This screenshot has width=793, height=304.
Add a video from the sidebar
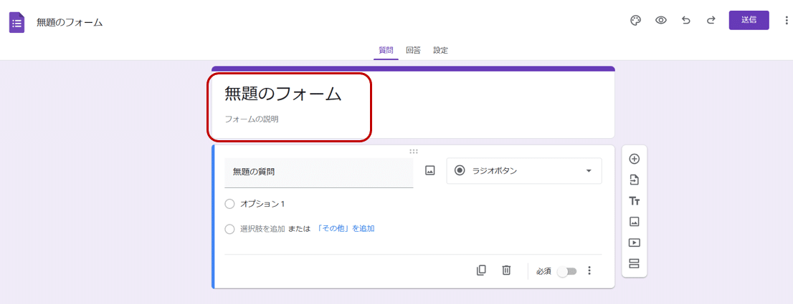pos(634,242)
